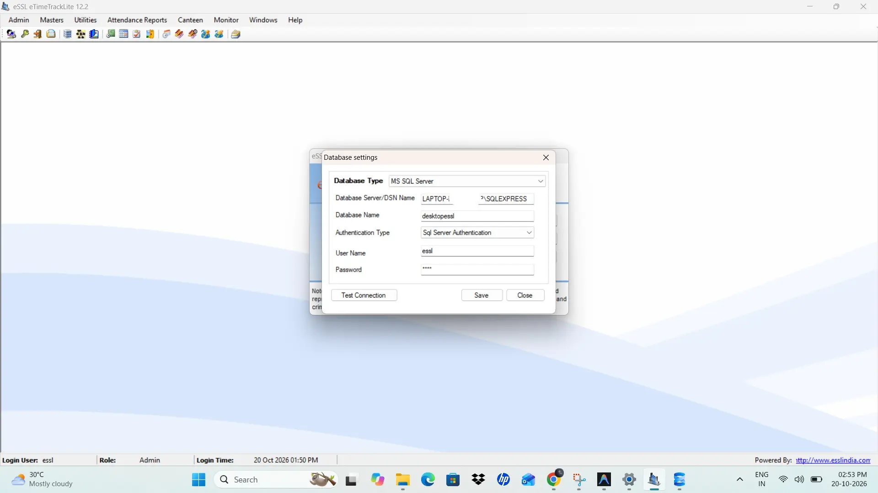
Task: Click the exit-door toolbar icon
Action: 37,34
